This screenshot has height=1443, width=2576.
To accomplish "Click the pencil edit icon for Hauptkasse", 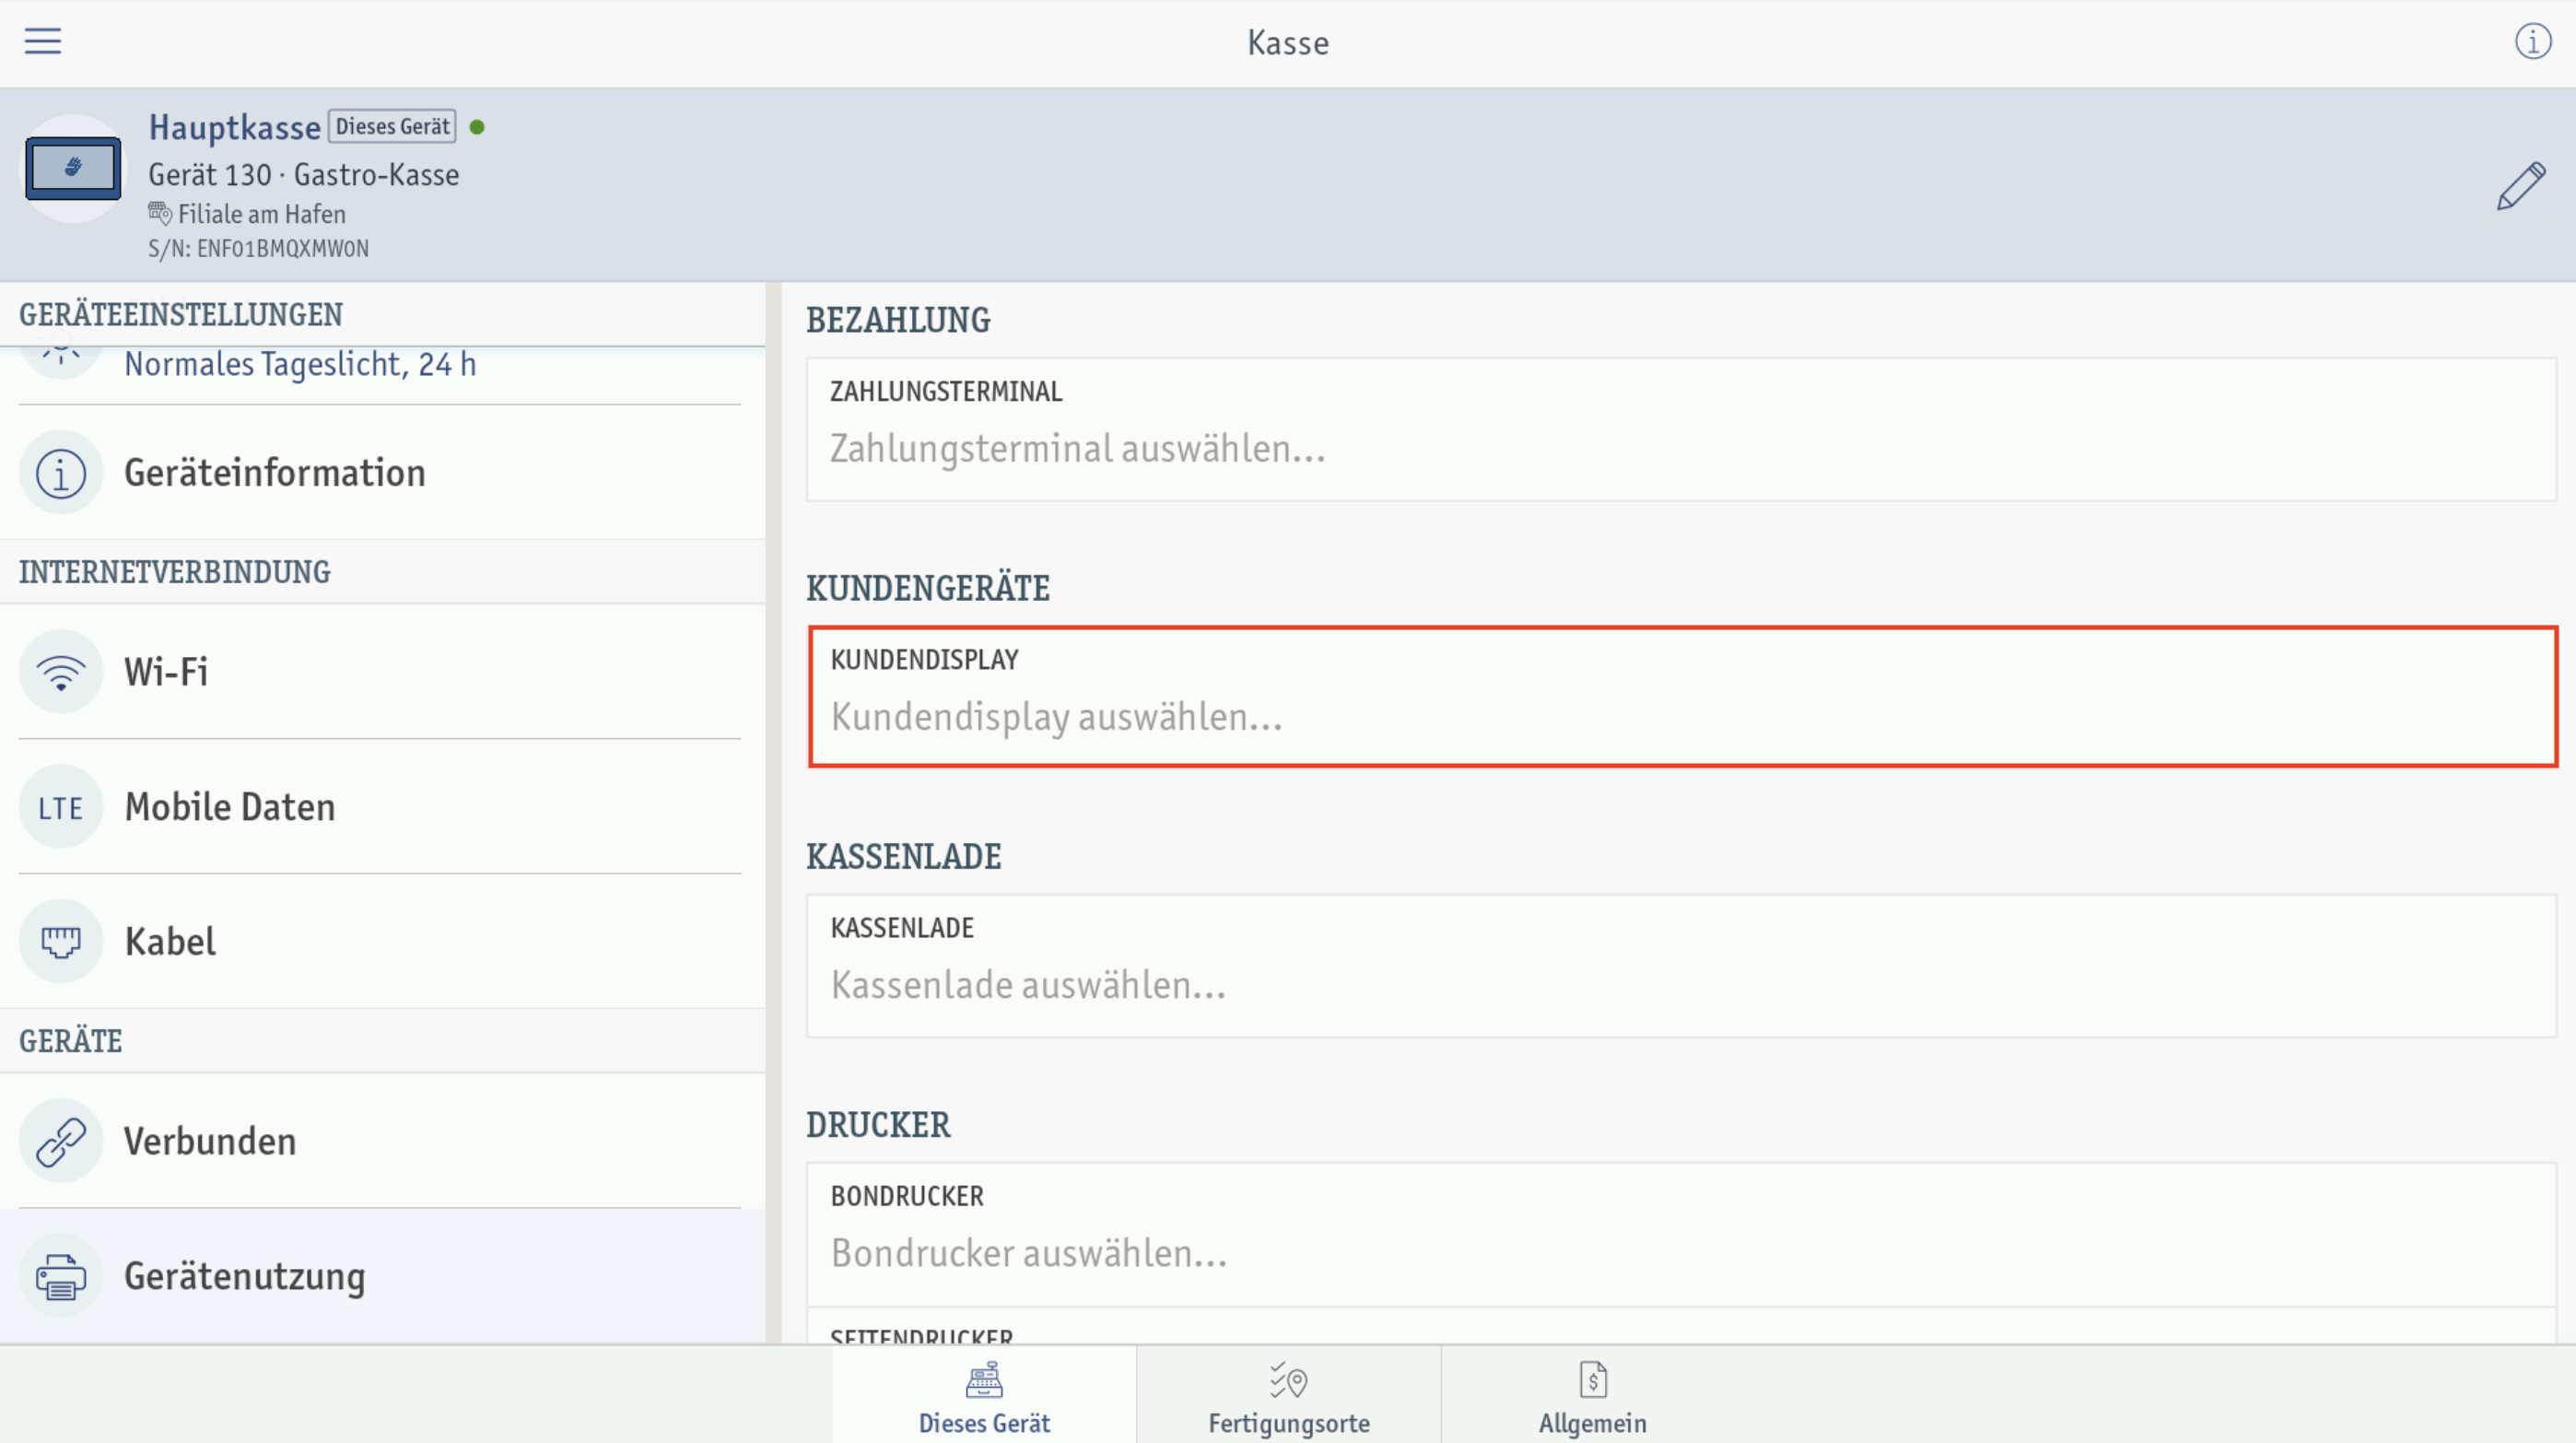I will [x=2521, y=186].
